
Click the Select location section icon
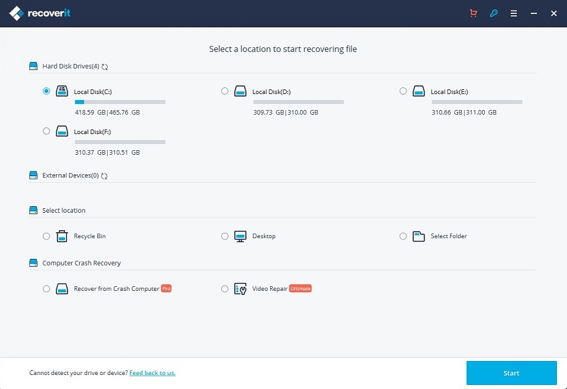coord(33,210)
